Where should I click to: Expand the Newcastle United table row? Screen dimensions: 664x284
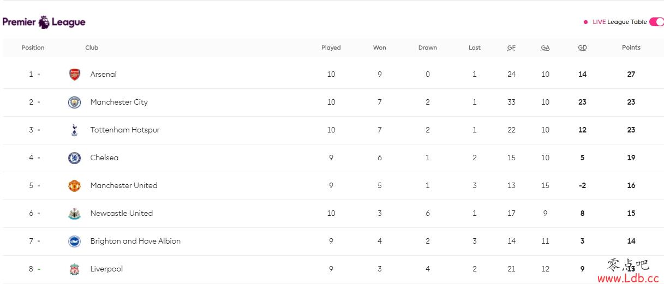(332, 214)
